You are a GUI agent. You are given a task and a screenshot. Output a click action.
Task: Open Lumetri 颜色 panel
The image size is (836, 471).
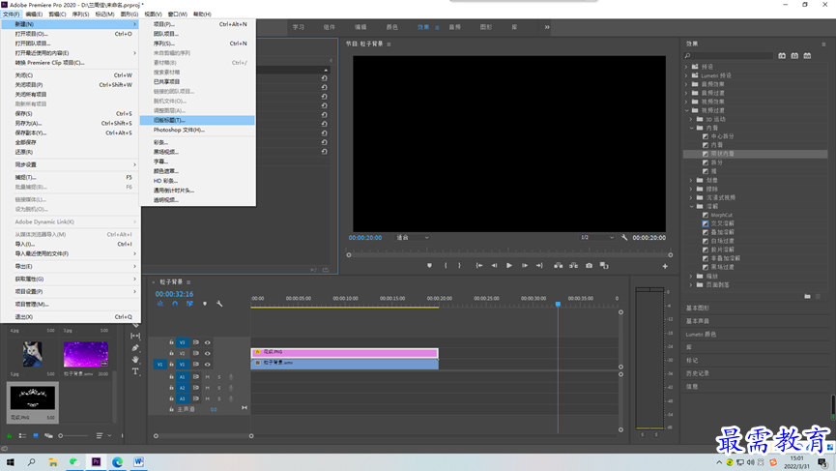(701, 334)
